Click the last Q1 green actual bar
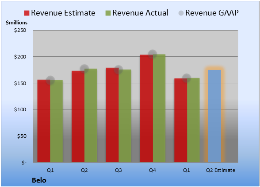This screenshot has height=187, width=260. click(x=193, y=120)
